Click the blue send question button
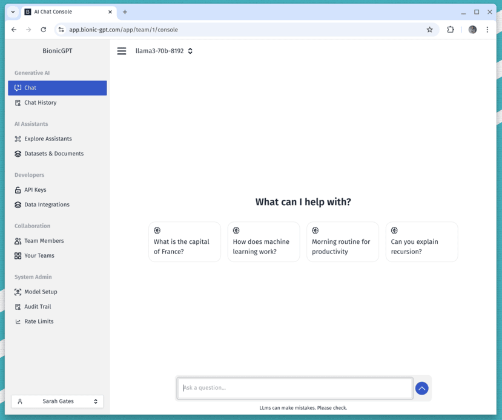This screenshot has width=502, height=420. [x=421, y=388]
